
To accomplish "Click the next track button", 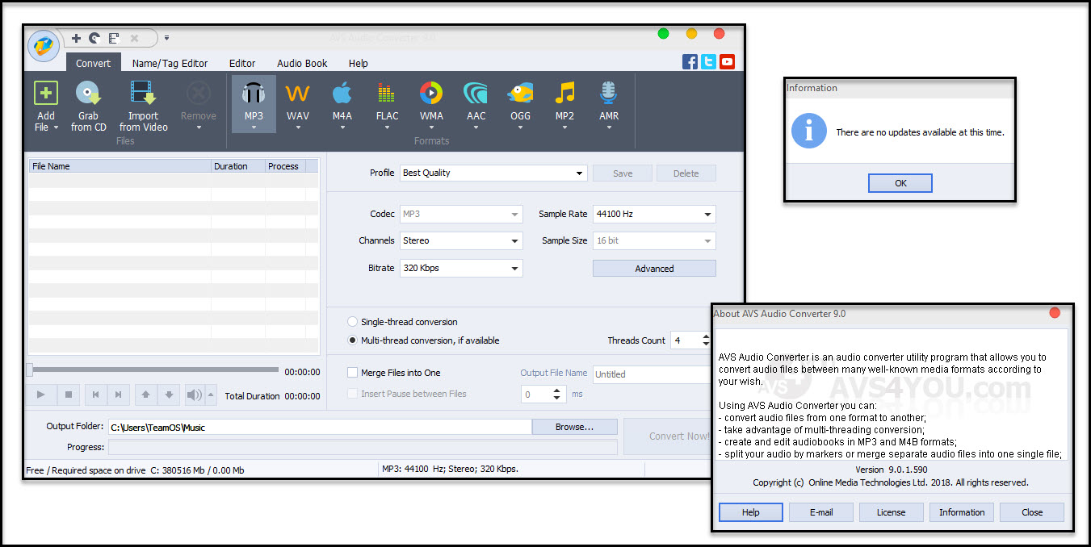I will [x=118, y=395].
